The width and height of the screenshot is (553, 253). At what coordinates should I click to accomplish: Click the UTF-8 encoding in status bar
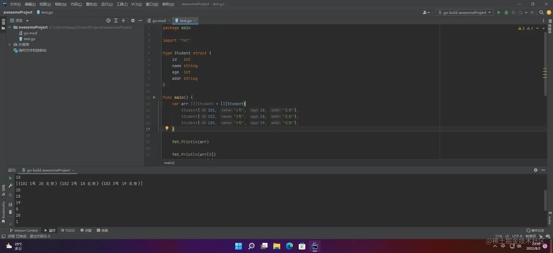coord(517,236)
